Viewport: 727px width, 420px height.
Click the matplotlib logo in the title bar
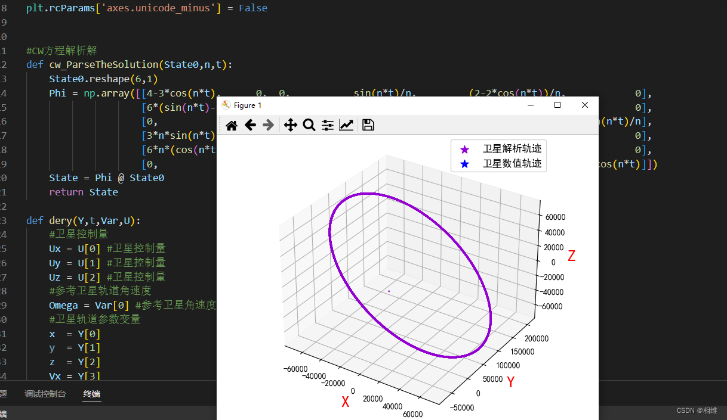pyautogui.click(x=226, y=105)
